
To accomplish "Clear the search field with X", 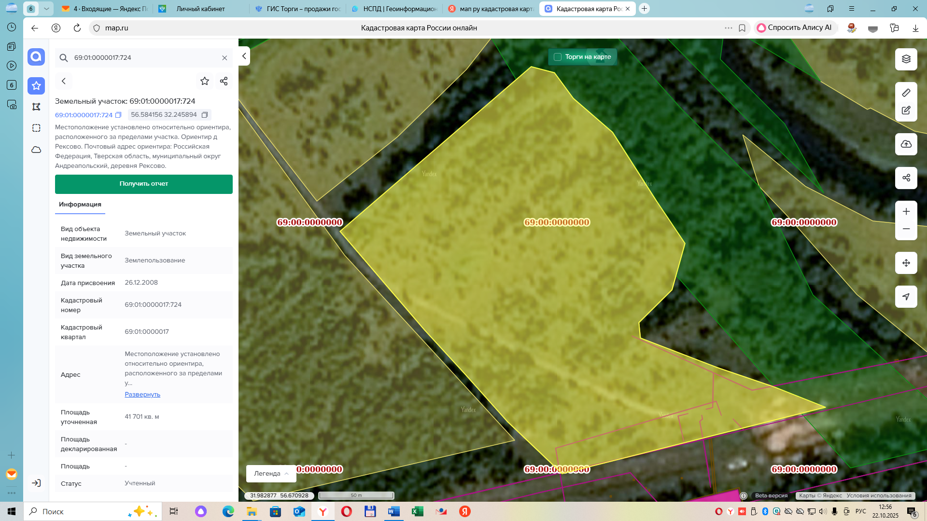I will 225,58.
